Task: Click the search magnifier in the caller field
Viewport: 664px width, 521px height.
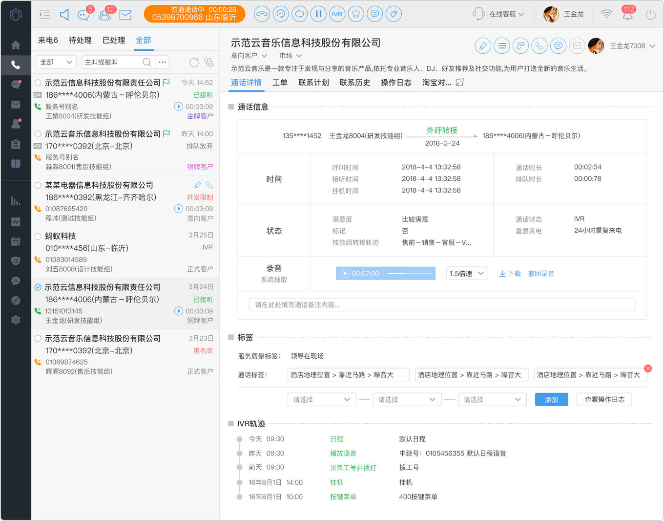Action: coord(146,62)
